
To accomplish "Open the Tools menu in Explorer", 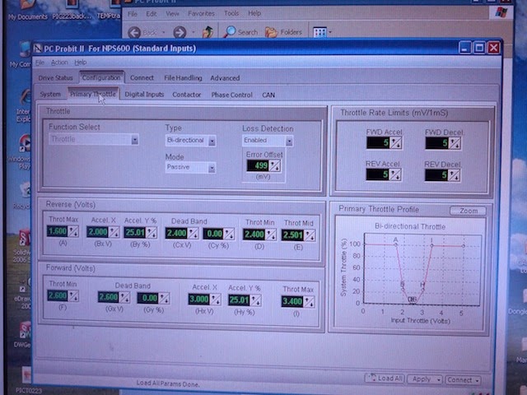I will point(231,13).
